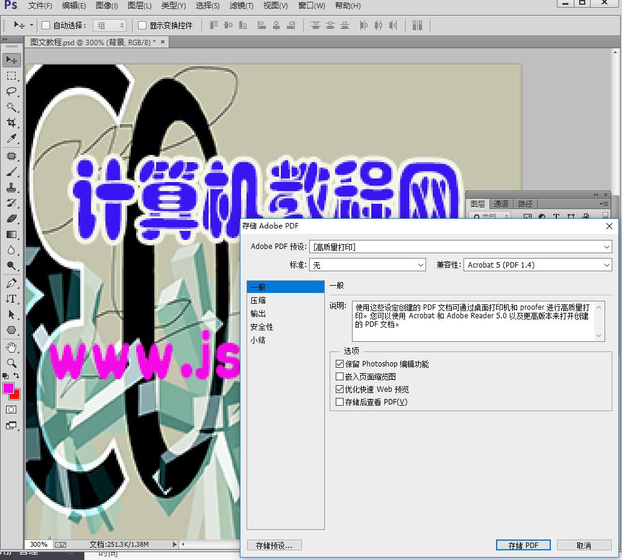Click the description box scrollbar down arrow
Viewport: 622px width, 560px height.
[x=599, y=336]
